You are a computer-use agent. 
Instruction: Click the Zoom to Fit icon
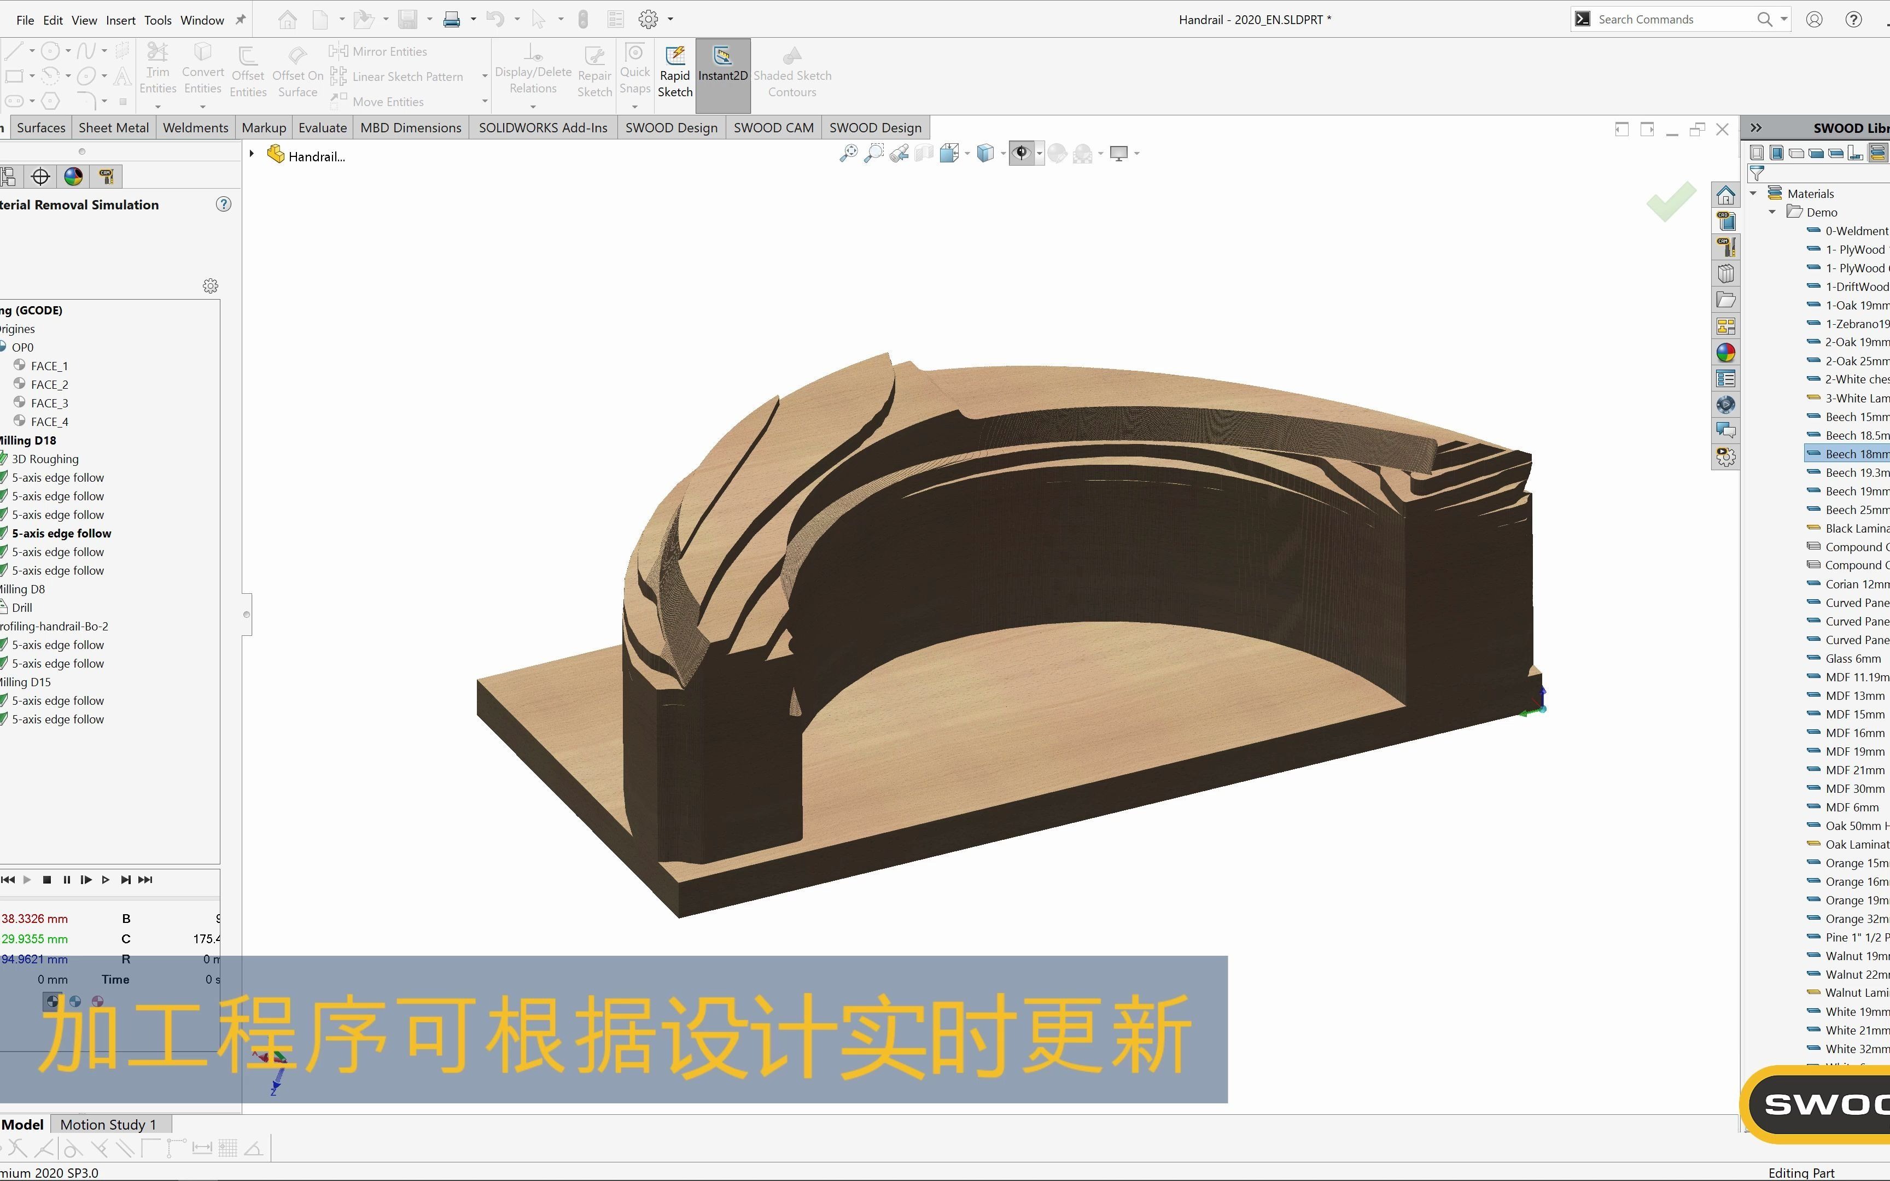[x=848, y=154]
